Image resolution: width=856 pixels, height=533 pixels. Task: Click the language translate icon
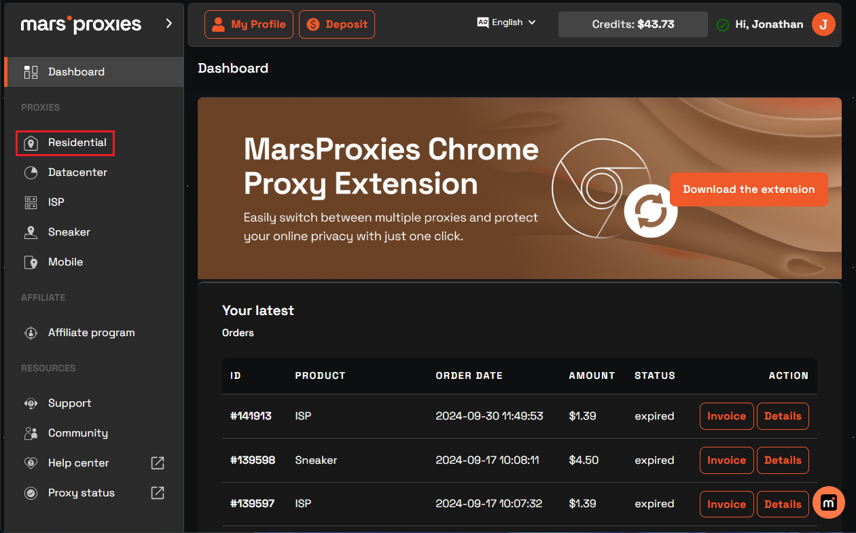(x=483, y=22)
